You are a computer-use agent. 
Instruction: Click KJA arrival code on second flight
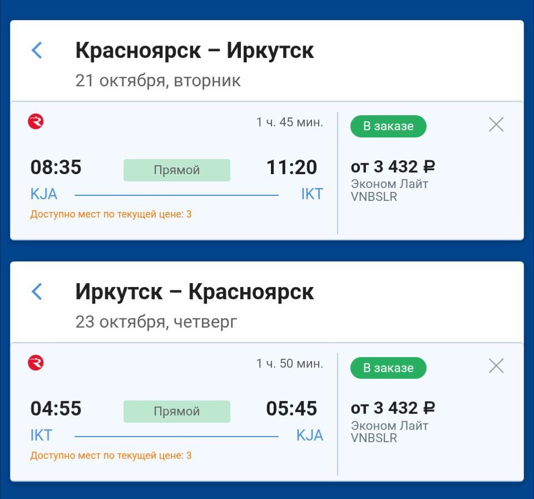[x=309, y=436]
